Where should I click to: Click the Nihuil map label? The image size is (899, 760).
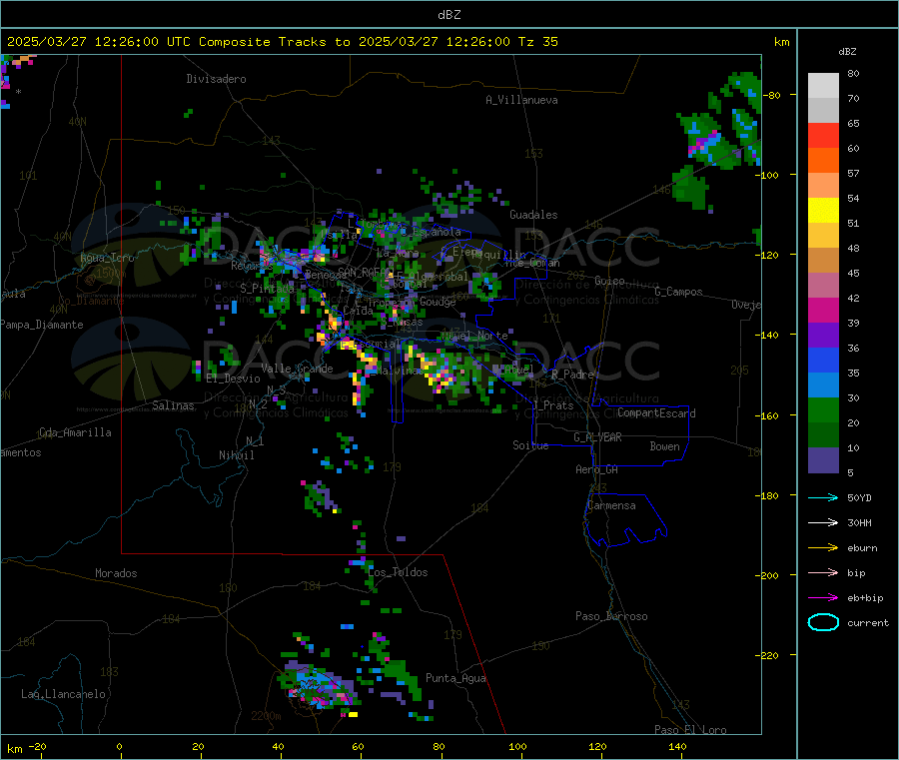236,455
